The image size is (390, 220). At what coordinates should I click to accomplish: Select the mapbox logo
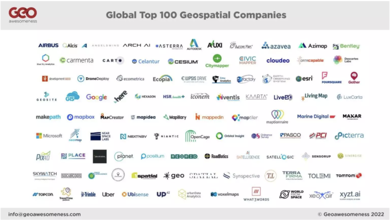tap(81, 117)
